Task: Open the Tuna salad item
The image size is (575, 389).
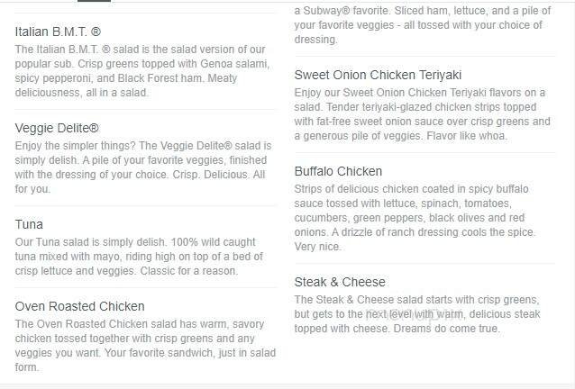Action: click(29, 224)
